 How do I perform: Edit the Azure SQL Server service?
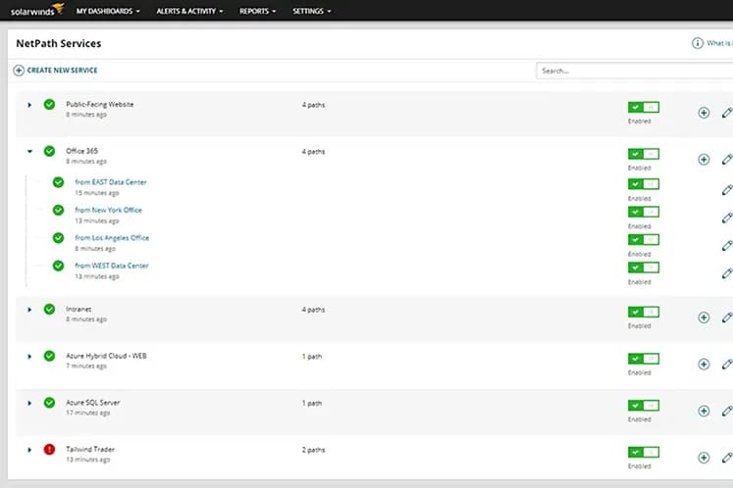click(x=727, y=411)
